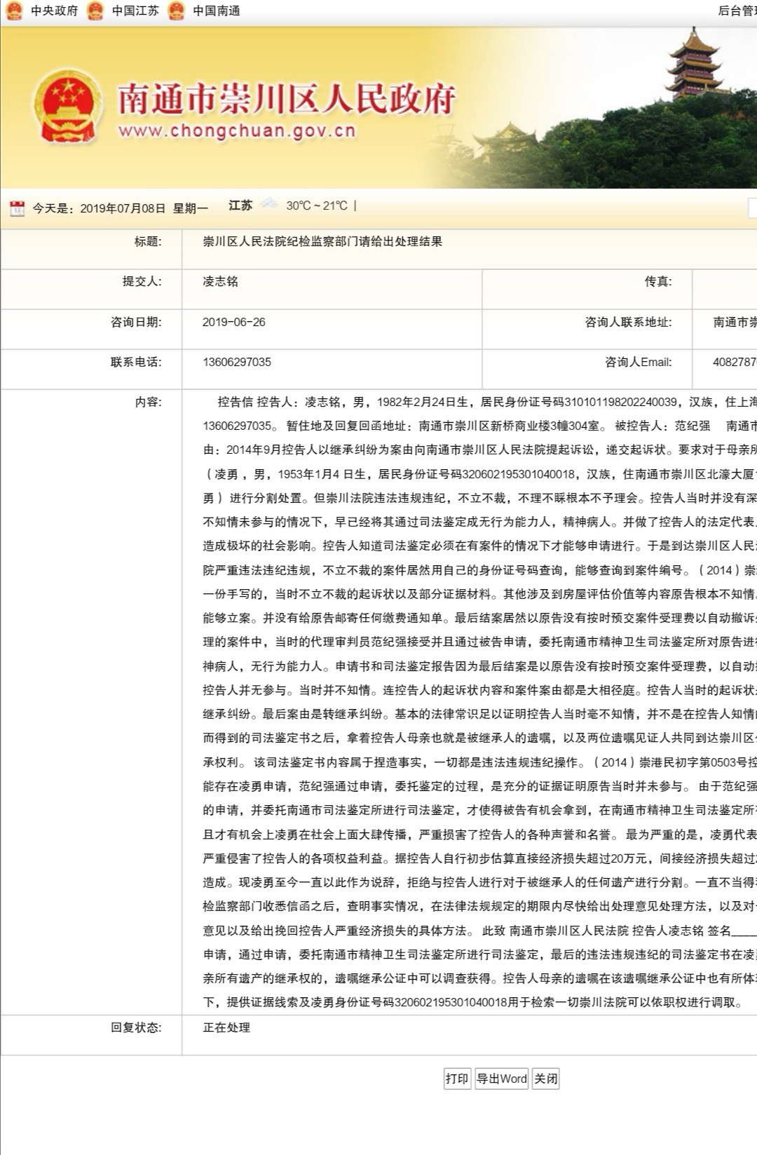Export the page with 导出Word button

click(501, 1079)
